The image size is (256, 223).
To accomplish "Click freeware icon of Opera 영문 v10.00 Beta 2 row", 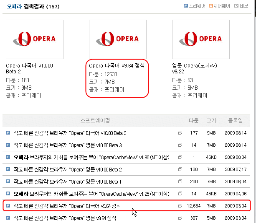I will tap(8, 169).
